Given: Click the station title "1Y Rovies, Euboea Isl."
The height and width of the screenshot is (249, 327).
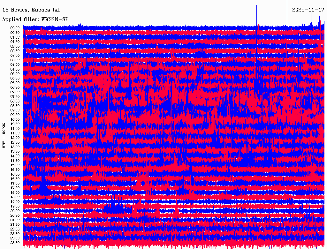Looking at the screenshot, I should tap(31, 10).
